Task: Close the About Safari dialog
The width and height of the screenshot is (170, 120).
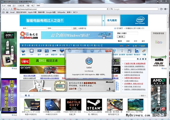Action: coord(108,51)
